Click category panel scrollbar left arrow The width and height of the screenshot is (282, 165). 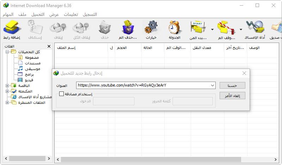click(6, 159)
